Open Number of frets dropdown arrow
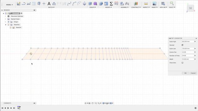The height and width of the screenshot is (111, 198). 195,55
